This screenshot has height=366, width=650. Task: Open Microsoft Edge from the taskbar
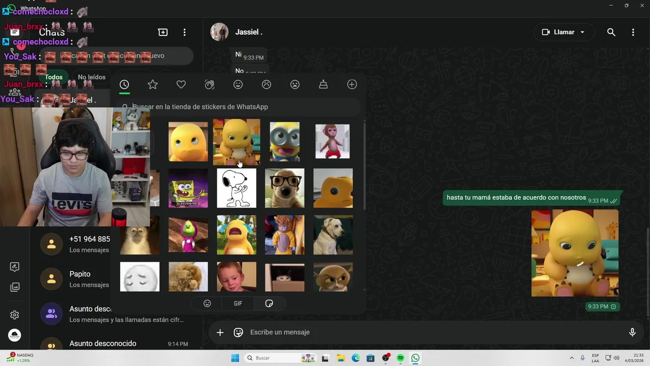pos(355,358)
